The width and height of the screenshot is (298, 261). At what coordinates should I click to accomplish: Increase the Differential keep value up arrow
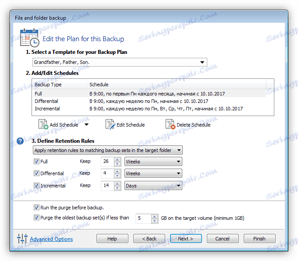(117, 171)
